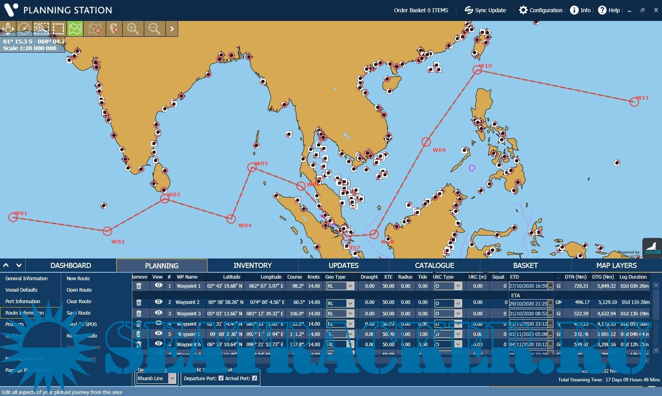Viewport: 662px width, 396px height.
Task: Click Sync Update in the header
Action: point(485,10)
